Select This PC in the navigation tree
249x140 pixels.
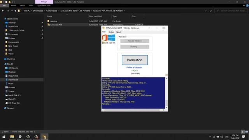click(10, 64)
